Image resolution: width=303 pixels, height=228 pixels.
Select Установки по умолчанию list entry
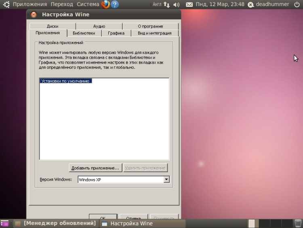(x=66, y=81)
